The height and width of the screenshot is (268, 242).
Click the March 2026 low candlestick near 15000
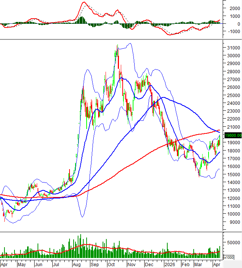(199, 175)
